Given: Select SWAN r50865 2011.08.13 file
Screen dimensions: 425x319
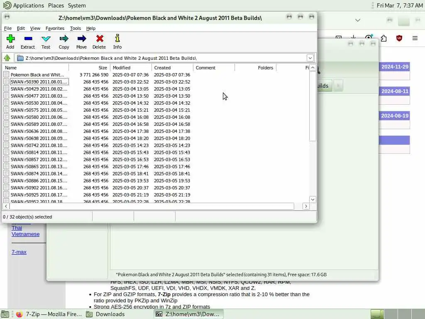Looking at the screenshot, I should coord(39,166).
